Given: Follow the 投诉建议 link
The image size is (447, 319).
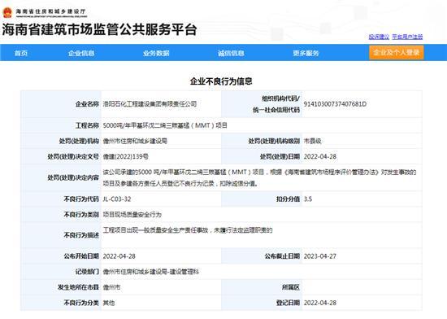Looking at the screenshot, I should (x=379, y=37).
